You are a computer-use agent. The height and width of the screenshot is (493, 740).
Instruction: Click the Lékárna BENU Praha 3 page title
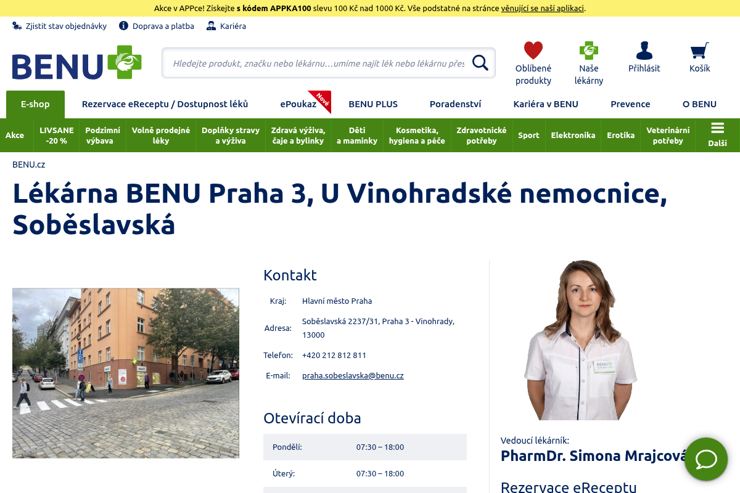click(x=340, y=209)
